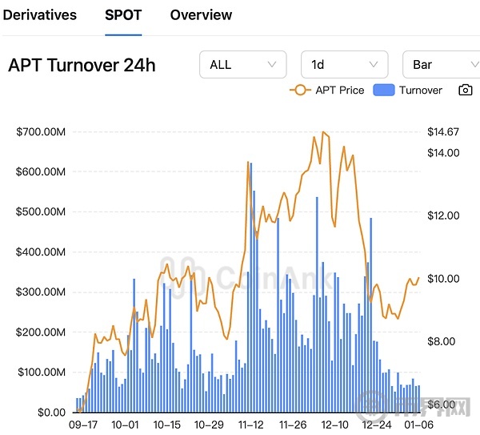Click the 10-01 date label
The image size is (480, 435).
click(x=125, y=425)
